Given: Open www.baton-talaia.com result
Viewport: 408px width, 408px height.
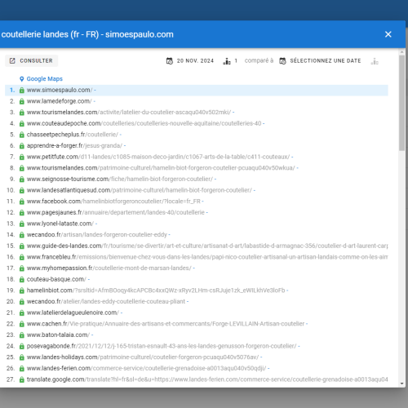Looking at the screenshot, I should pos(58,335).
